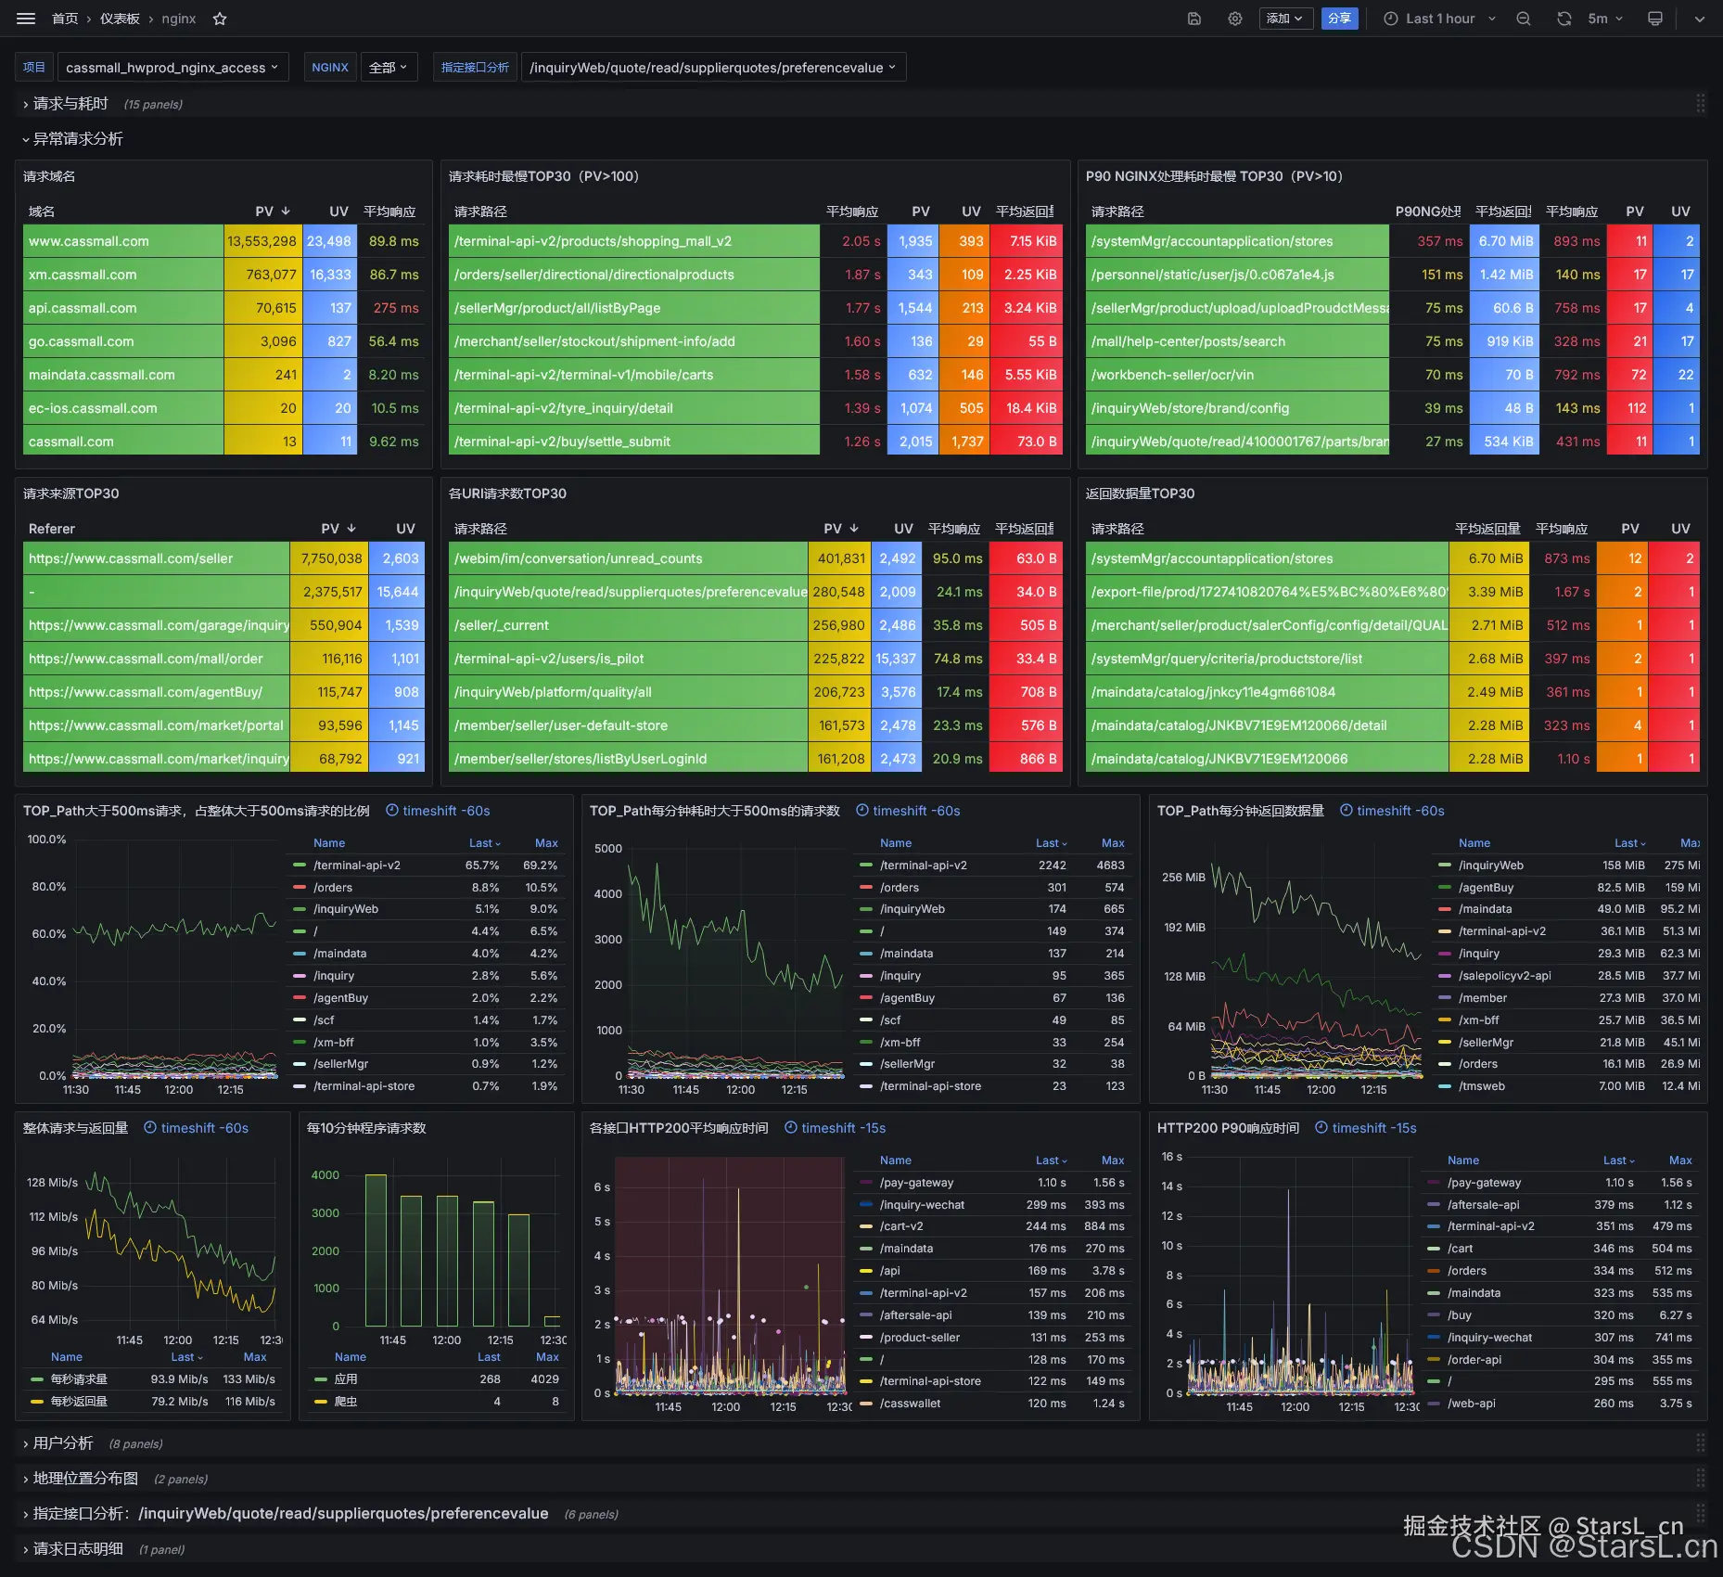Screen dimensions: 1723x1577
Task: Open timeshift info on 整体请求与返回量 panel
Action: pos(196,1128)
